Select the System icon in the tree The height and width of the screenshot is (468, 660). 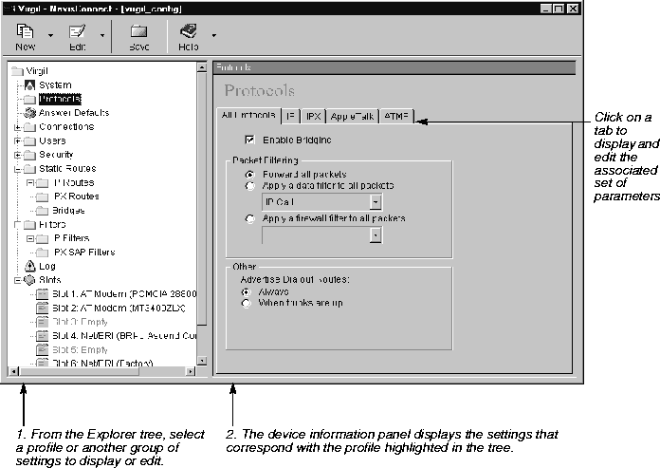[x=29, y=84]
